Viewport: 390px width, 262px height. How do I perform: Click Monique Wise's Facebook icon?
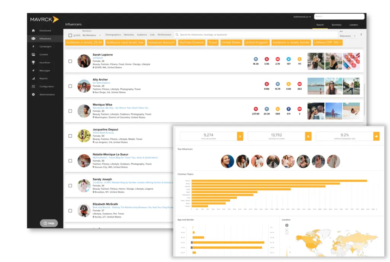click(288, 109)
